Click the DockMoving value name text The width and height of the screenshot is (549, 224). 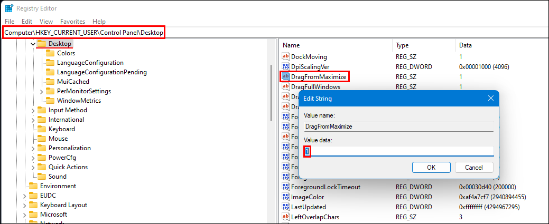pyautogui.click(x=309, y=56)
